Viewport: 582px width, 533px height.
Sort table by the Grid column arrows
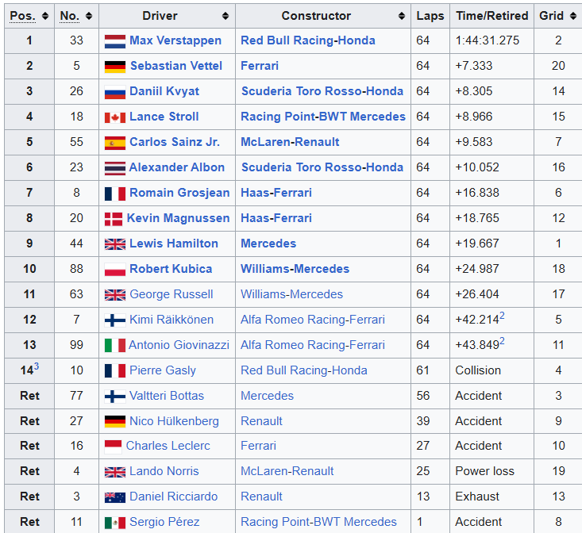[x=573, y=16]
